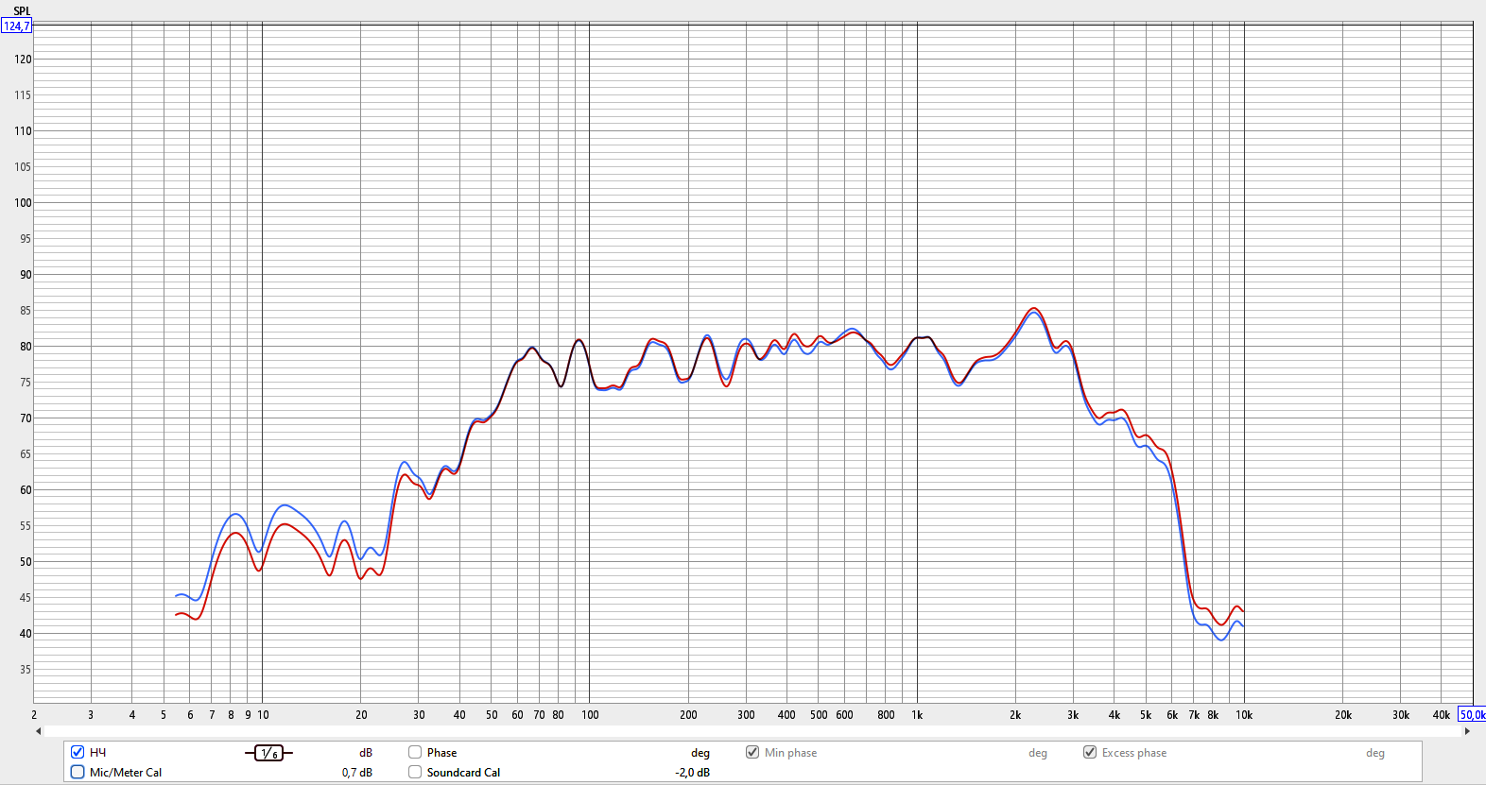The width and height of the screenshot is (1486, 785).
Task: Click the 50,0k upper frequency limit field
Action: 1472,715
